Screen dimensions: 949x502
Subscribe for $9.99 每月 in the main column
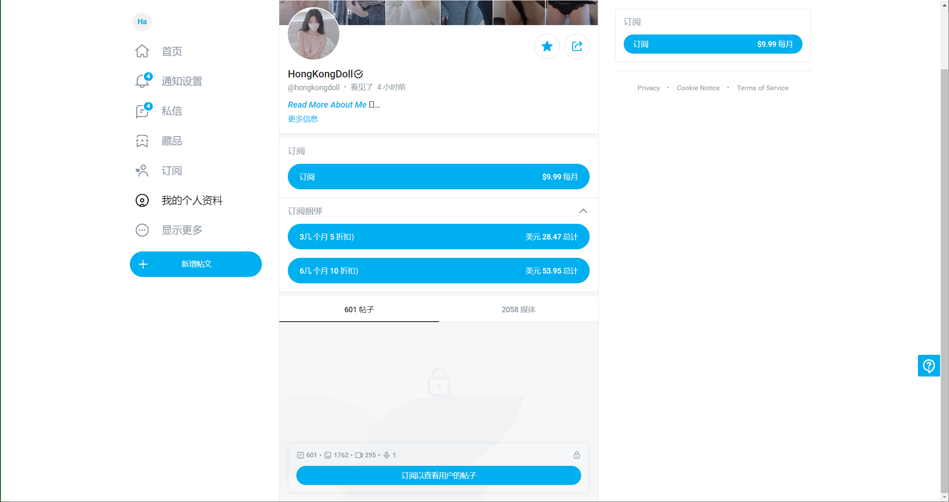pos(439,177)
